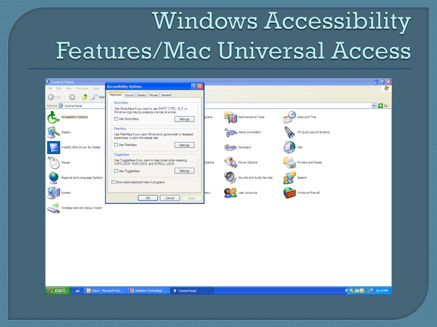Enable the Use StickyKeys checkbox

pos(116,119)
